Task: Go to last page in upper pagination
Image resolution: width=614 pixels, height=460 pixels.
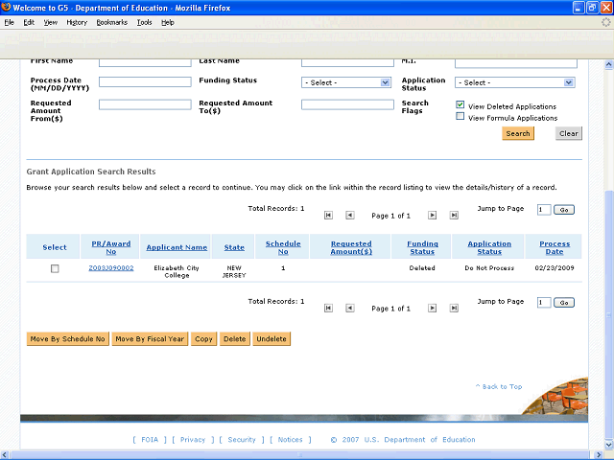Action: (x=454, y=215)
